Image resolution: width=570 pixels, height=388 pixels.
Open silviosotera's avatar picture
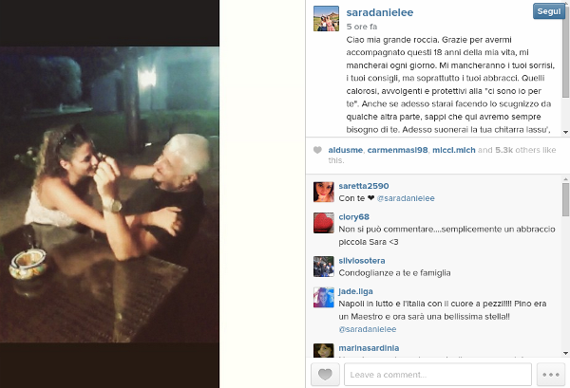[x=324, y=267]
